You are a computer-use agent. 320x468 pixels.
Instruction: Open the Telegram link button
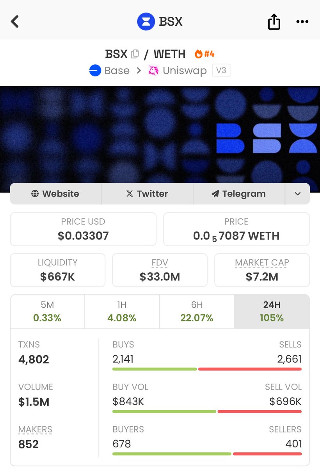pyautogui.click(x=238, y=194)
